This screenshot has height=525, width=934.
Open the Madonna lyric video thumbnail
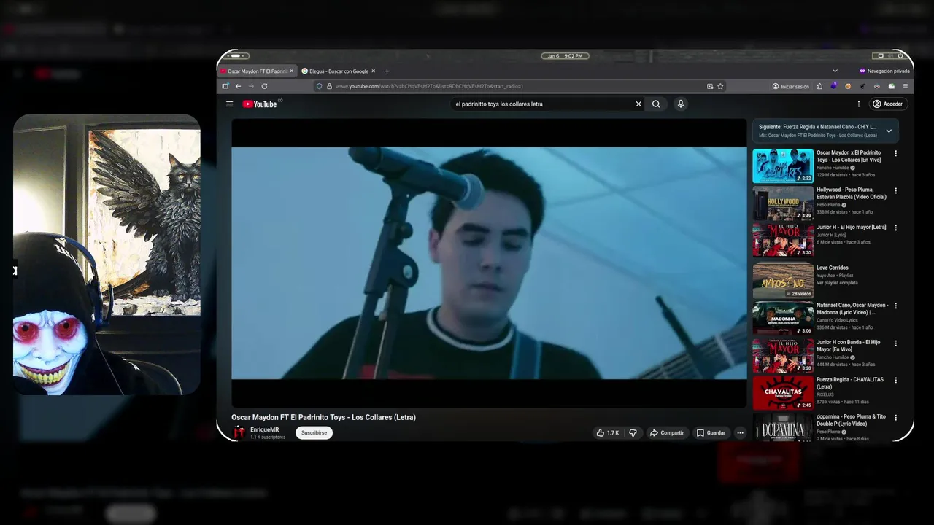click(x=783, y=318)
